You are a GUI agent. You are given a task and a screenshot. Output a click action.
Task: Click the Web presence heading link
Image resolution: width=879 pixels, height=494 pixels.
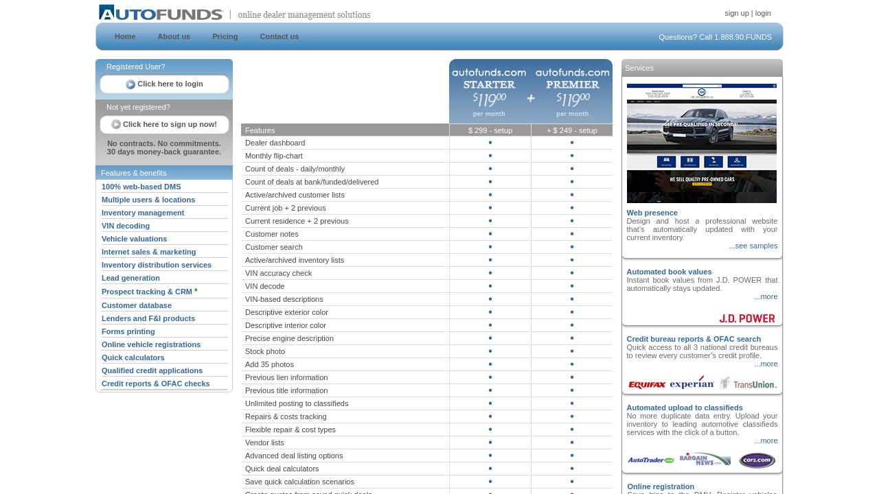coord(652,213)
